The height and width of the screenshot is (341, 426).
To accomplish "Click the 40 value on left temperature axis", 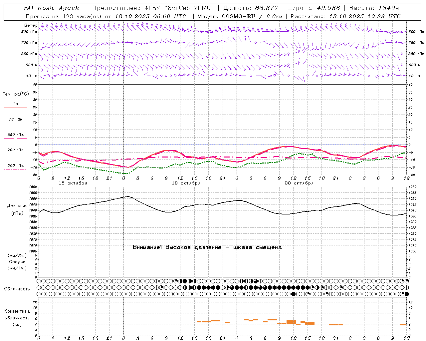I will pyautogui.click(x=36, y=85).
